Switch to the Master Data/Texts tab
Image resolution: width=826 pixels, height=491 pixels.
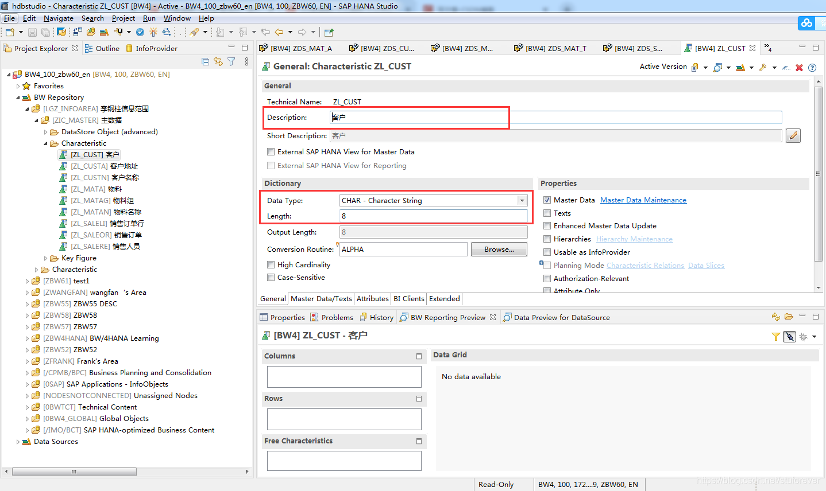pos(321,299)
